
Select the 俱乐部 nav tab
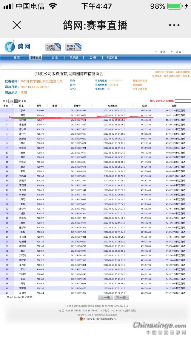[74, 57]
